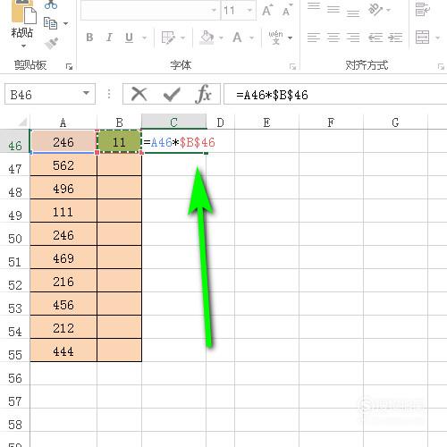Click the Font Color A button
The image size is (447, 447).
pyautogui.click(x=237, y=38)
